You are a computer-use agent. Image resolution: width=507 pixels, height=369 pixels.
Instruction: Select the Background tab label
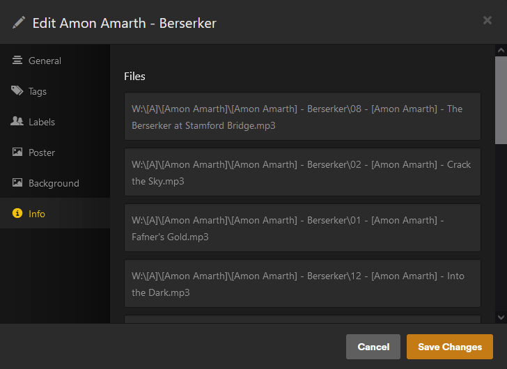coord(54,183)
